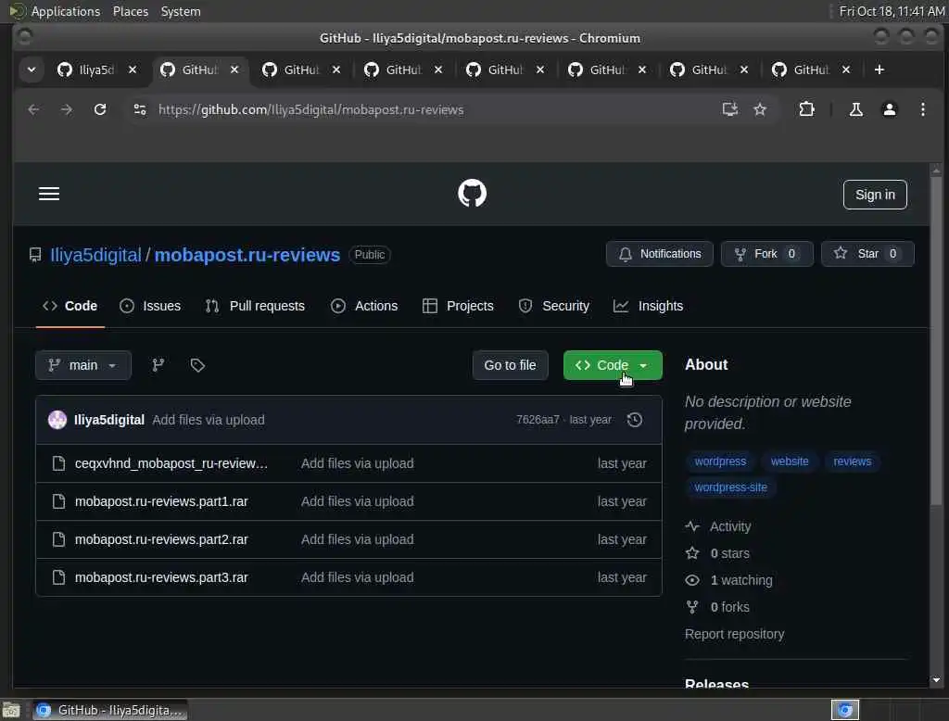
Task: Open the browser profile icon
Action: point(890,109)
